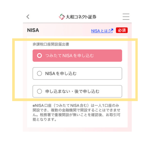Click the external link arrow icon beside NISAとは
Viewport: 152px width, 141px height.
coord(111,31)
